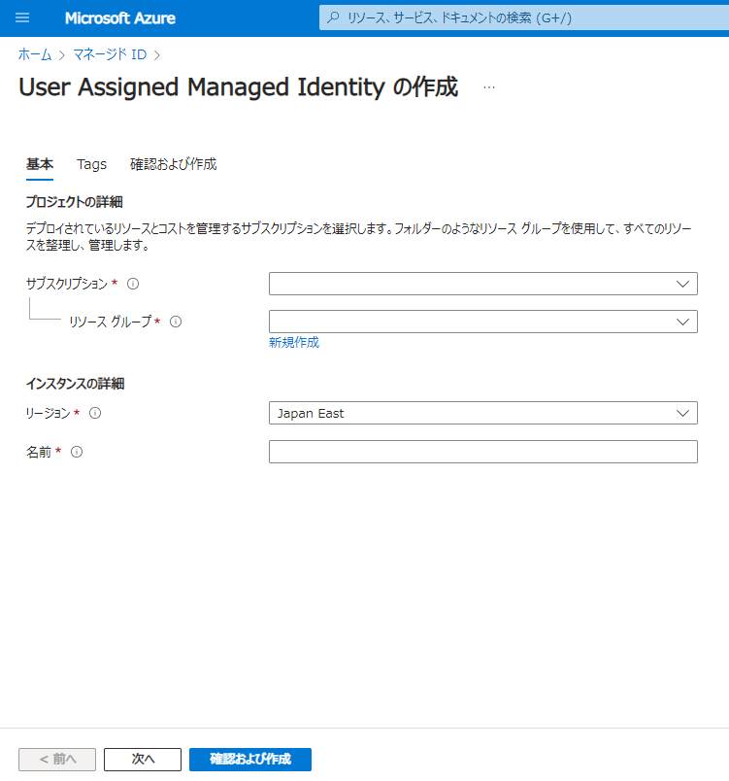The width and height of the screenshot is (729, 781).
Task: Click the page title User Assigned Managed Identity の作成
Action: coord(239,87)
